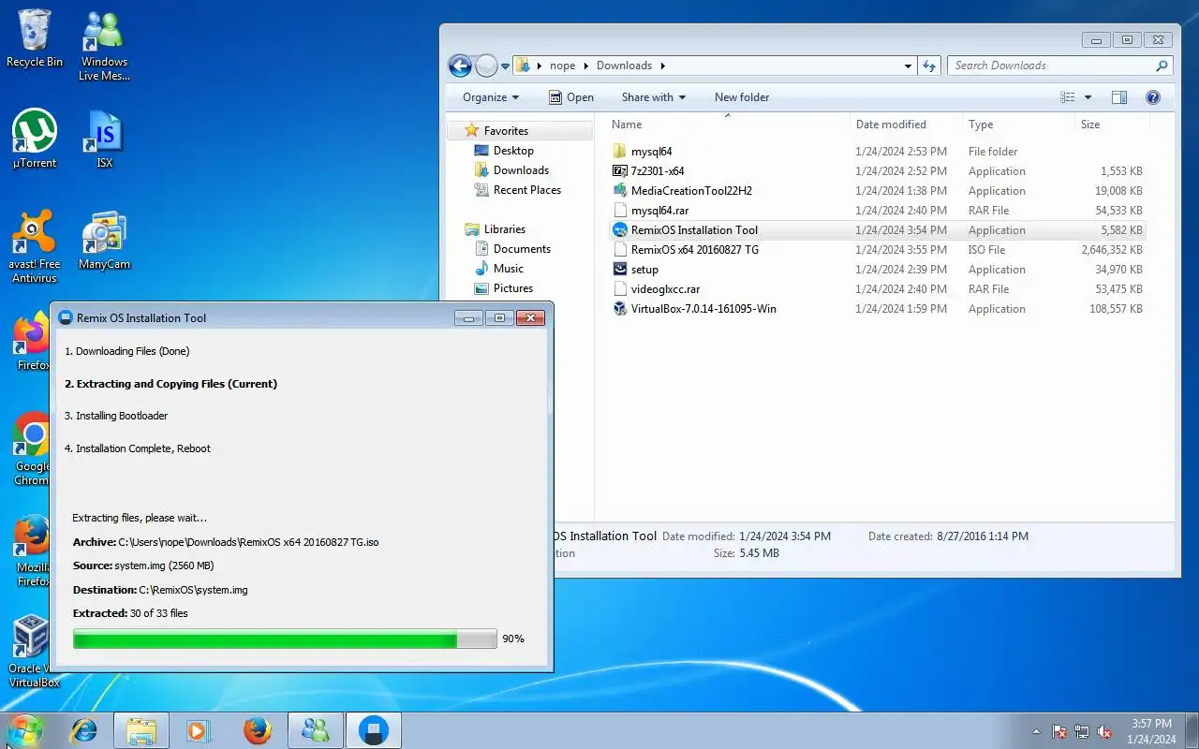Open the ISX desktop shortcut

point(104,139)
